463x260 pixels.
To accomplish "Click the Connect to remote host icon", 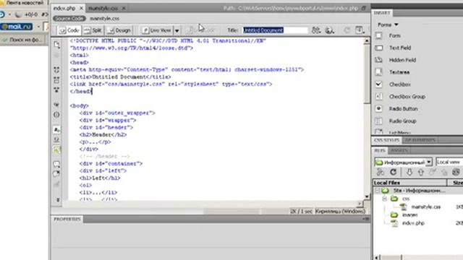I will click(x=381, y=172).
